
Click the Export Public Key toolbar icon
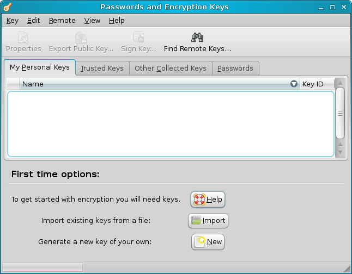tap(81, 38)
